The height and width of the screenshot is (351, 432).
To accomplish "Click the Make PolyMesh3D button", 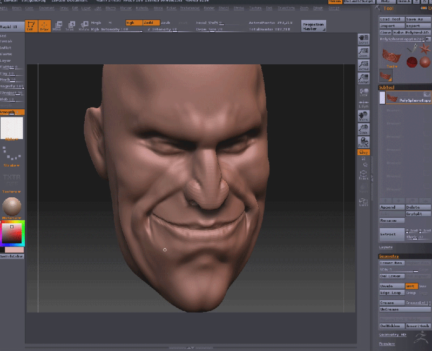I will [x=411, y=32].
